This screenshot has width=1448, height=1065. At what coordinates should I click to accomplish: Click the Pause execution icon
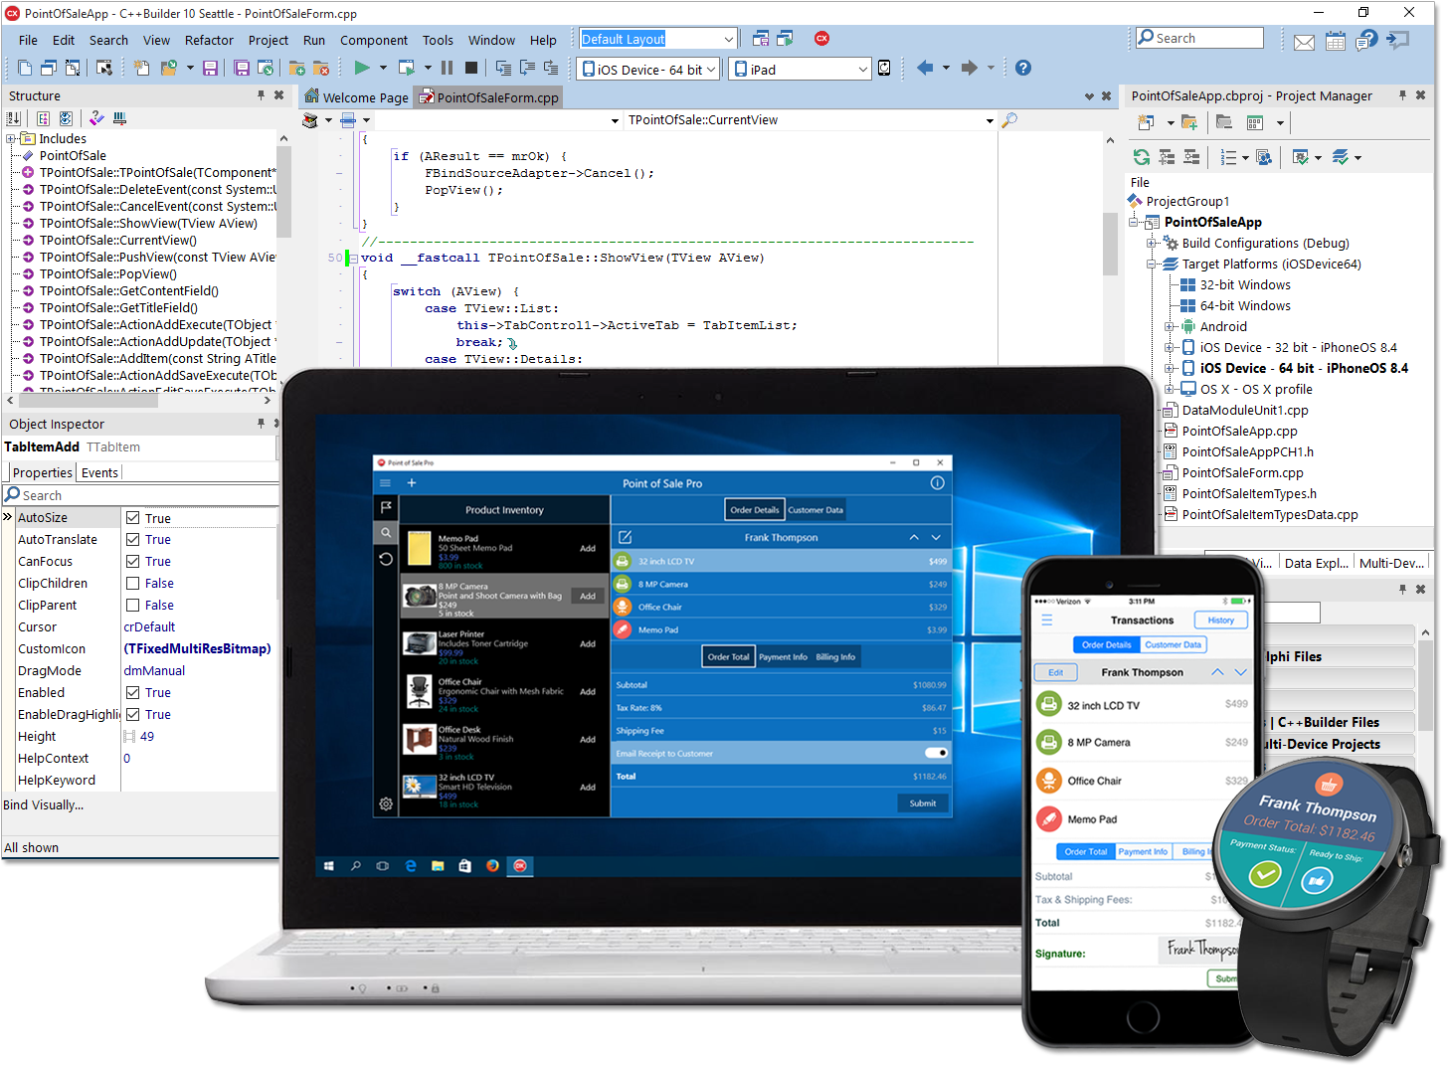447,68
